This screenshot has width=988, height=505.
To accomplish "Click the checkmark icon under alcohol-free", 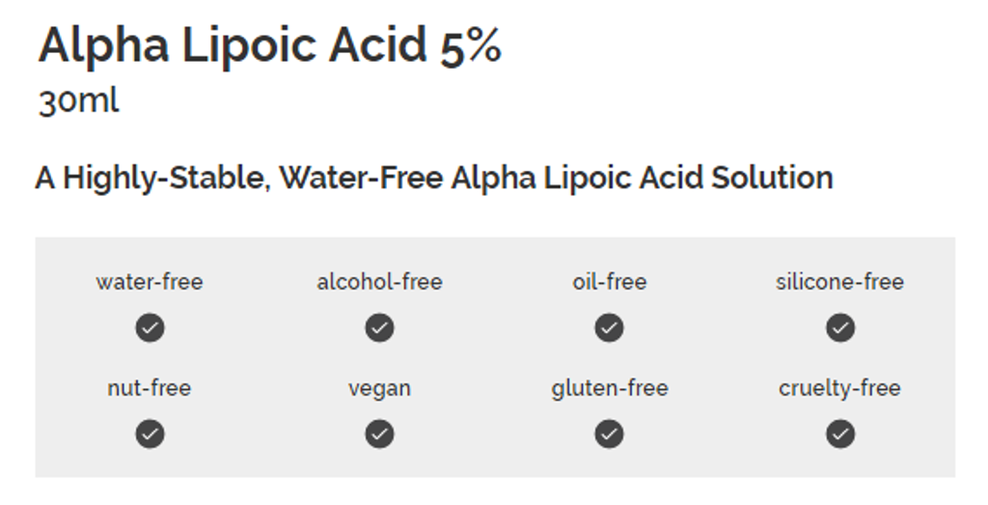I will click(x=379, y=328).
